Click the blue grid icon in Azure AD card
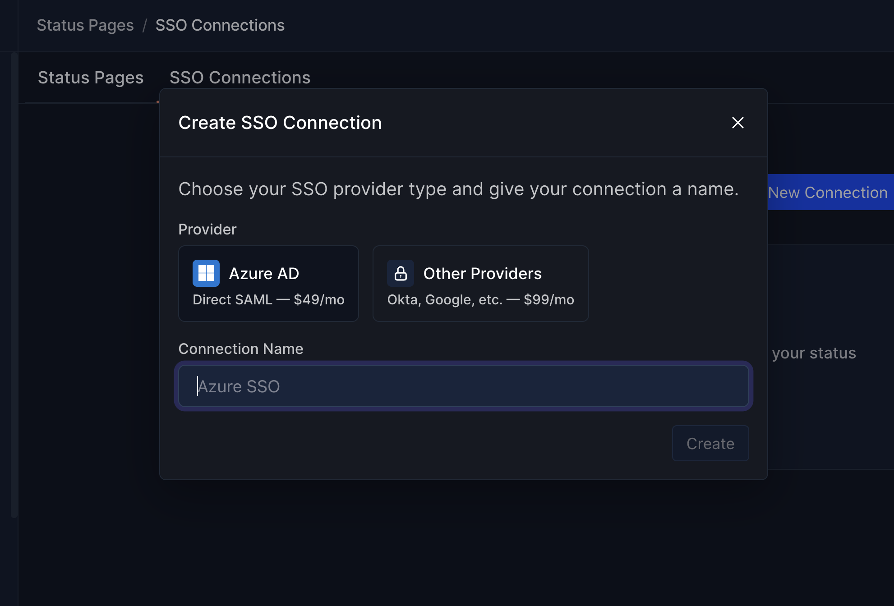 click(x=206, y=273)
